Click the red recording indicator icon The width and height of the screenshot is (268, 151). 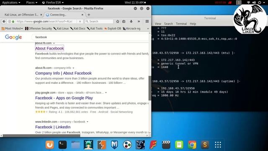pos(230,3)
